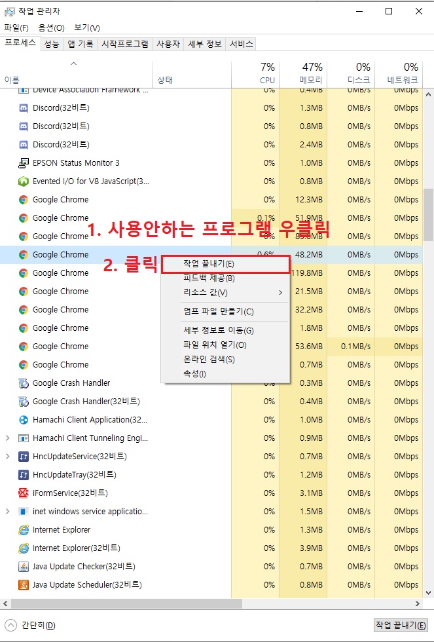This screenshot has width=434, height=642.
Task: Select the Google Crash Handler icon using 0.3MB
Action: (x=24, y=383)
